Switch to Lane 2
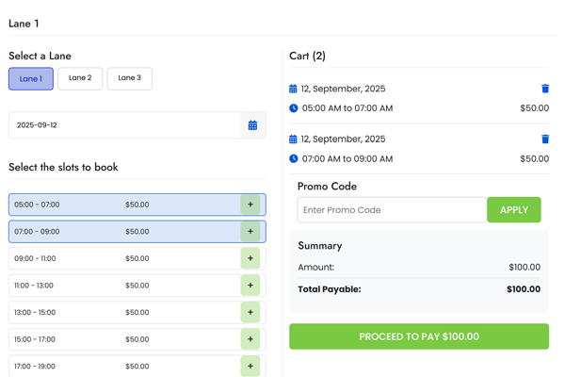 point(80,78)
